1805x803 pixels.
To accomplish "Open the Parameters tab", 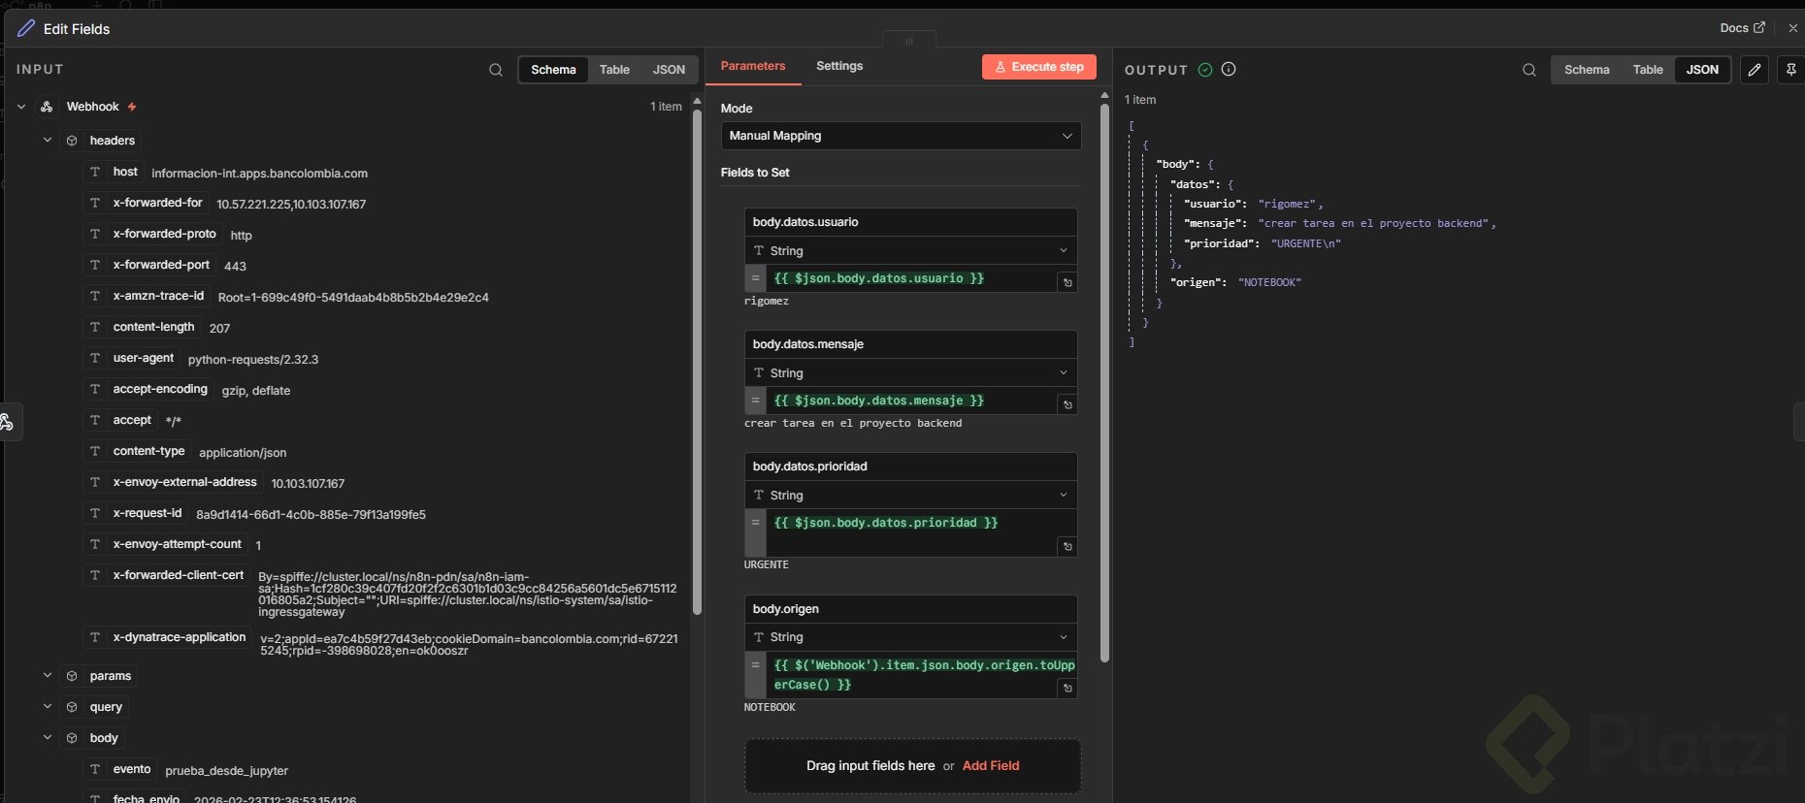I will tap(753, 66).
